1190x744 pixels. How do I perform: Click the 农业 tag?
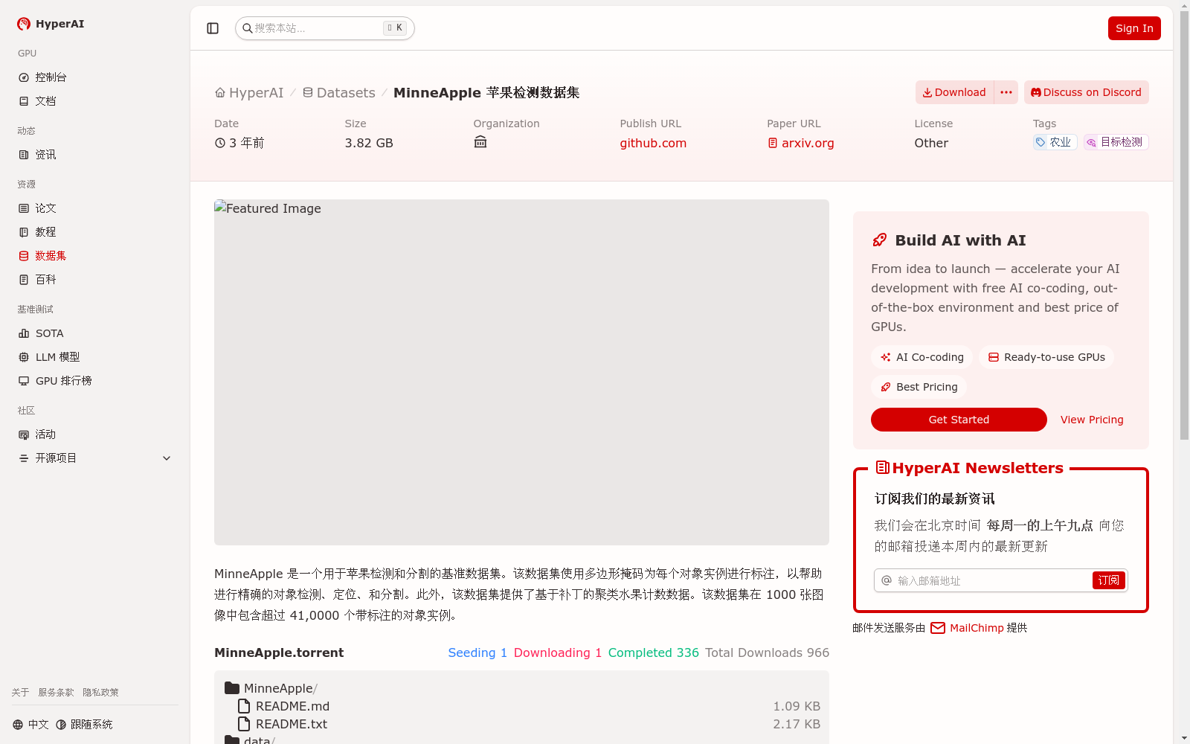click(x=1055, y=142)
